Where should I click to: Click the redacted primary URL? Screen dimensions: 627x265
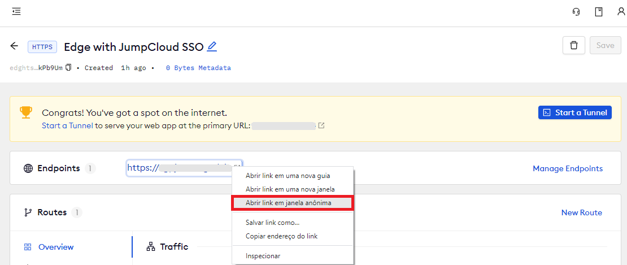click(x=284, y=125)
